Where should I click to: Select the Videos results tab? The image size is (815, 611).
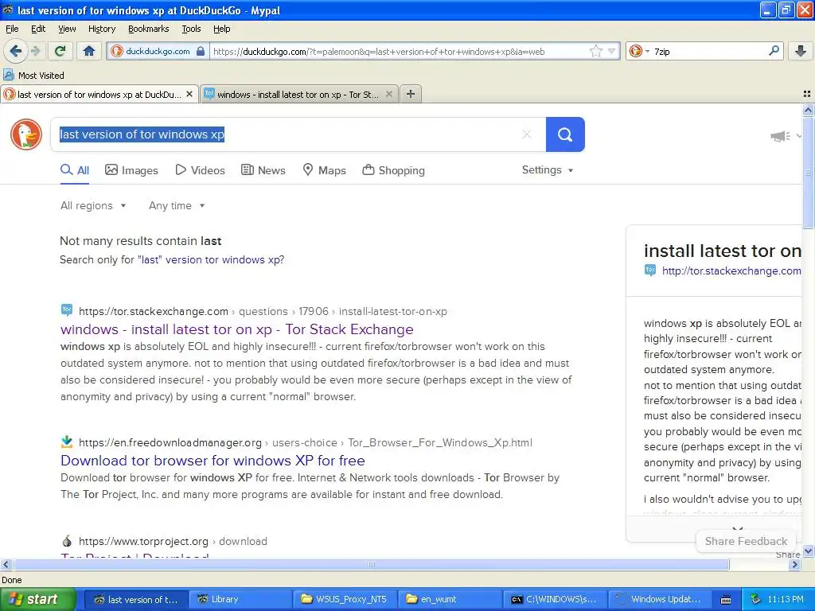[x=200, y=170]
